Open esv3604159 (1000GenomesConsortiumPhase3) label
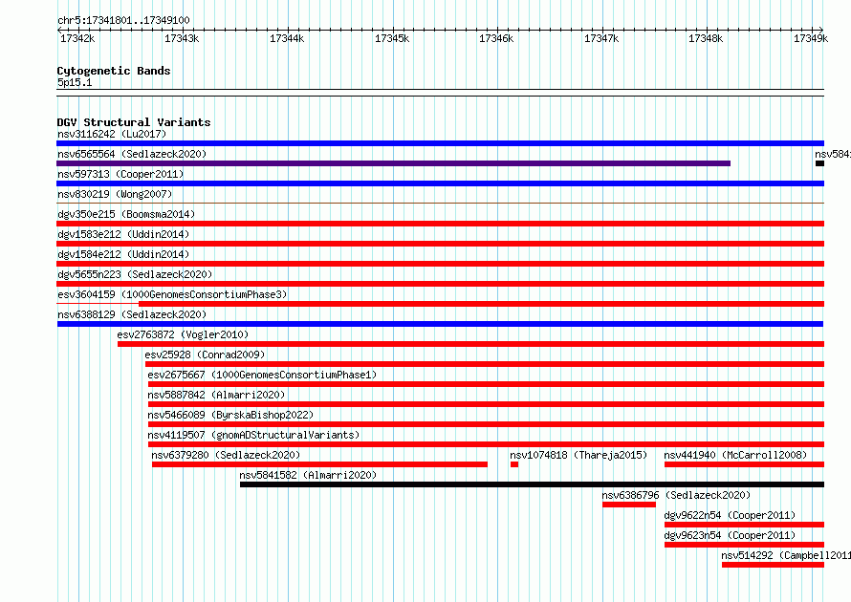 coord(172,294)
